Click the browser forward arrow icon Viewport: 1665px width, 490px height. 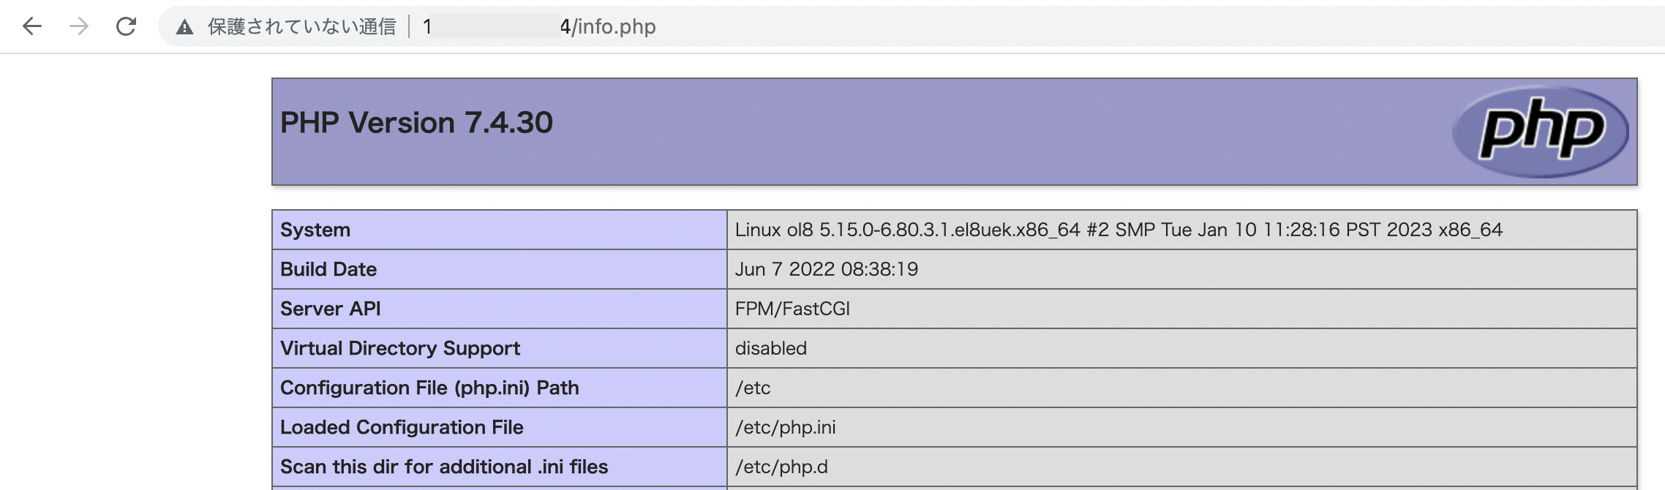point(78,26)
